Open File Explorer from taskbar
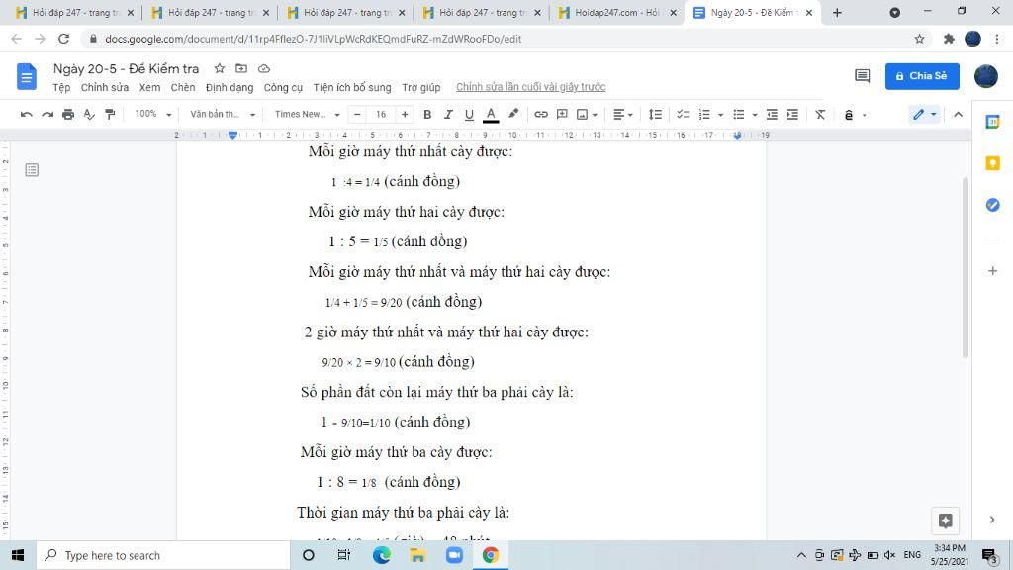1013x570 pixels. click(417, 555)
